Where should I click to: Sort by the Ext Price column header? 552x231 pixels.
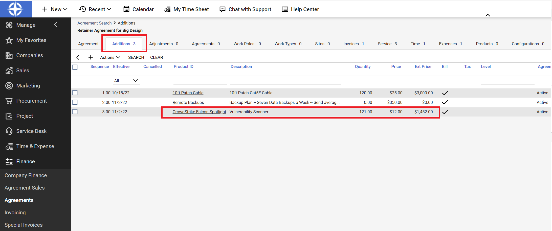[x=423, y=66]
